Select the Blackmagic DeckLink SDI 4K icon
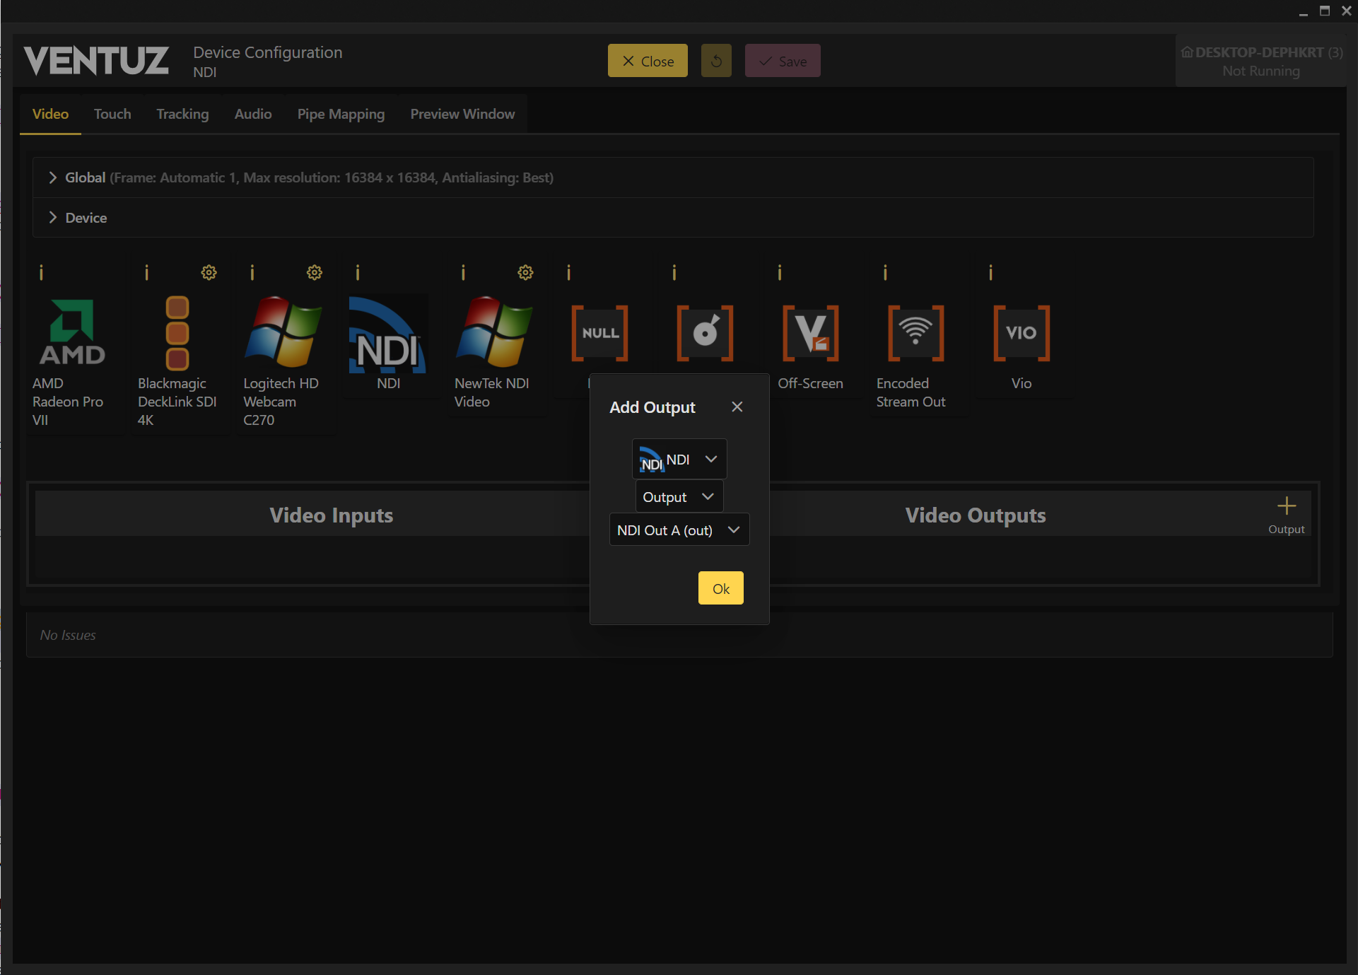Image resolution: width=1358 pixels, height=975 pixels. pyautogui.click(x=177, y=332)
